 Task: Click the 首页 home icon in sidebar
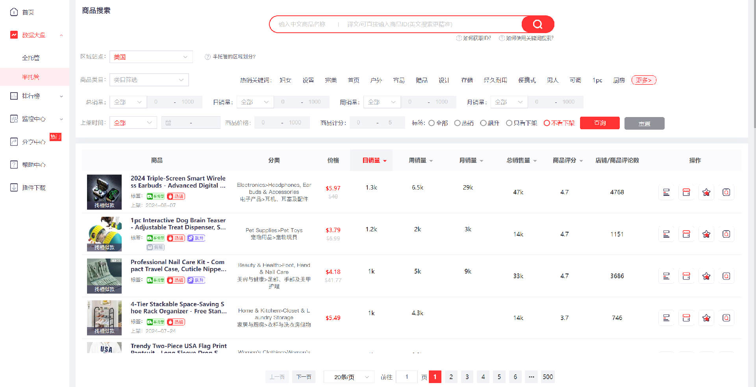14,12
